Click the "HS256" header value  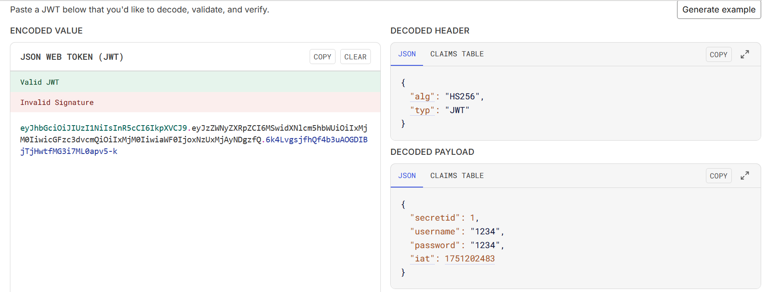pyautogui.click(x=462, y=96)
